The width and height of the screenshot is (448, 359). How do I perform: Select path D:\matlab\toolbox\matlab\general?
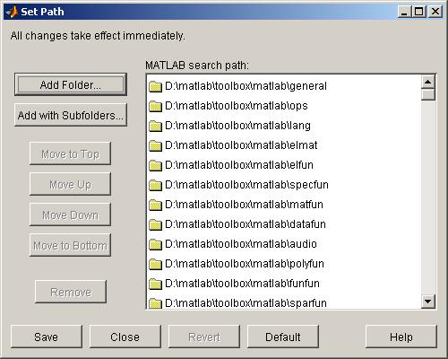pos(246,86)
